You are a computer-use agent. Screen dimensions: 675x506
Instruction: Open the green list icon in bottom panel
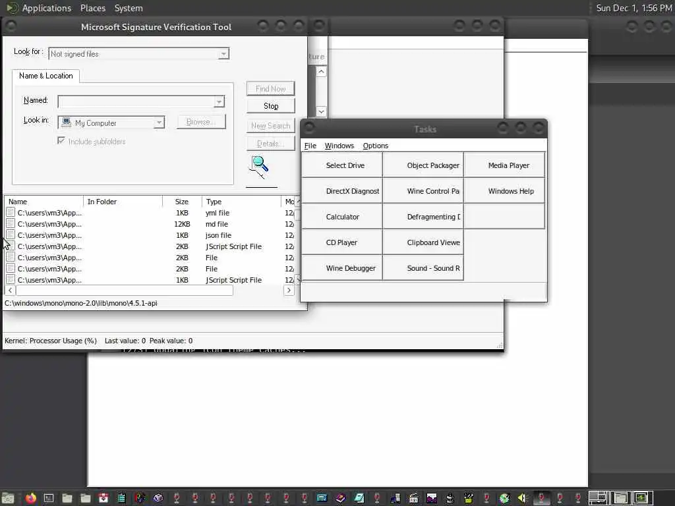[122, 498]
